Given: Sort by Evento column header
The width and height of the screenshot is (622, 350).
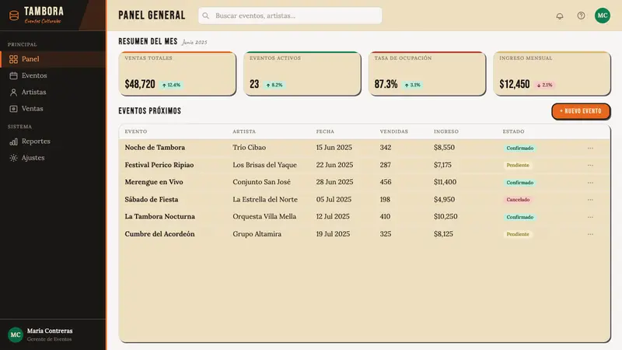Looking at the screenshot, I should 135,131.
